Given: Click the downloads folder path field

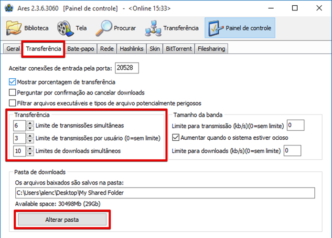Looking at the screenshot, I should point(165,193).
